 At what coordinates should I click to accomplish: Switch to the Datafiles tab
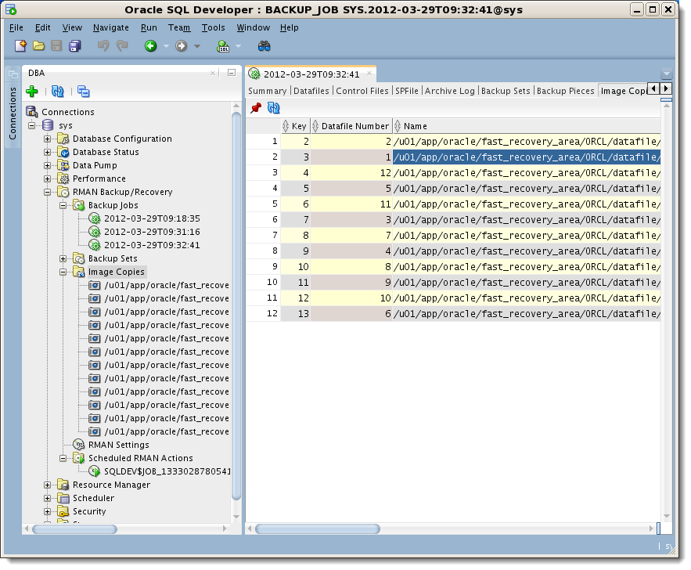[311, 91]
